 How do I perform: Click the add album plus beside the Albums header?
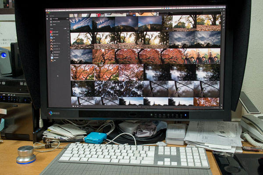[68, 28]
